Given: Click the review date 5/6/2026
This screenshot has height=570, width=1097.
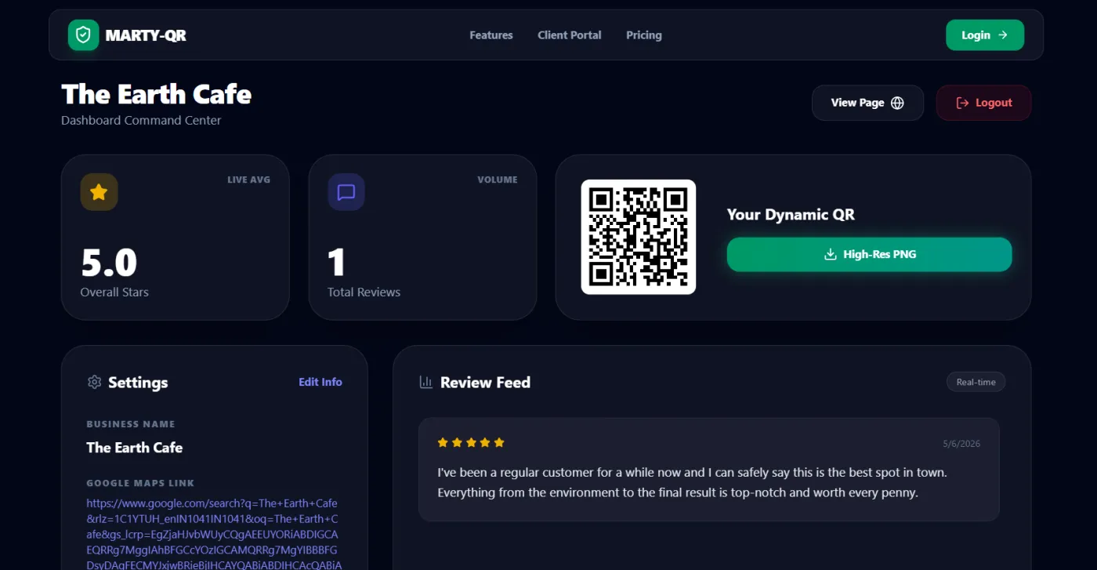Looking at the screenshot, I should pos(961,444).
